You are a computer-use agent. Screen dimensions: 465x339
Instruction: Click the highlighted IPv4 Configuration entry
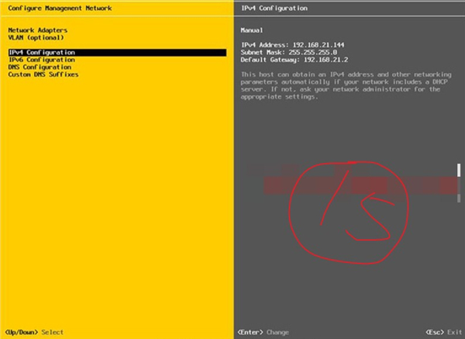click(42, 53)
